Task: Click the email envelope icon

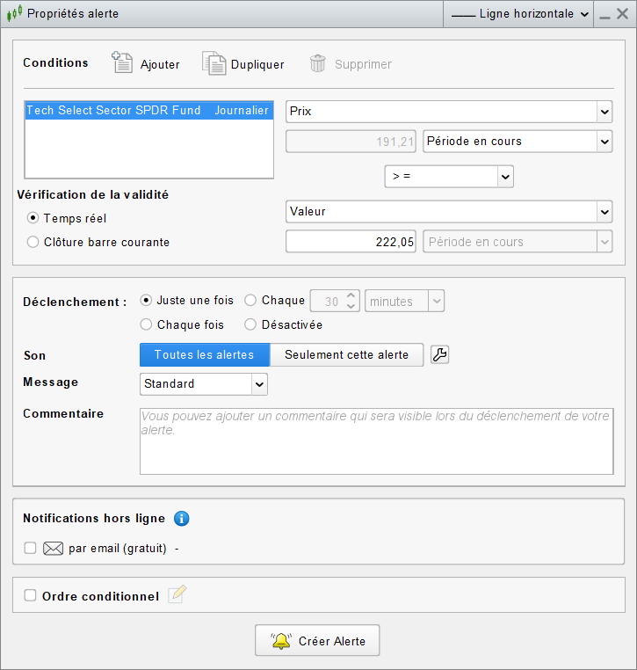Action: coord(53,548)
